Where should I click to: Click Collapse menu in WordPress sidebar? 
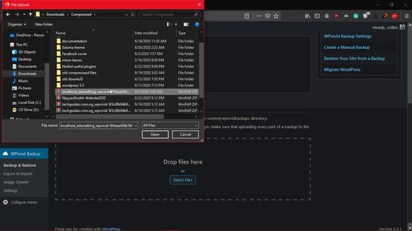click(x=20, y=202)
